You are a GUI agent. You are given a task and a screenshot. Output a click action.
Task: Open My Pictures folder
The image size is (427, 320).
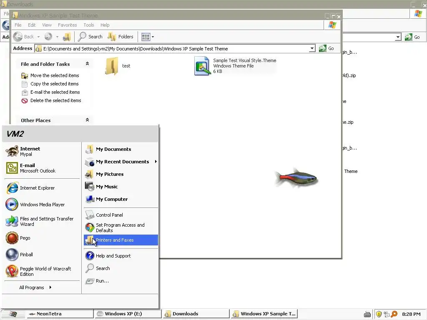(x=121, y=174)
